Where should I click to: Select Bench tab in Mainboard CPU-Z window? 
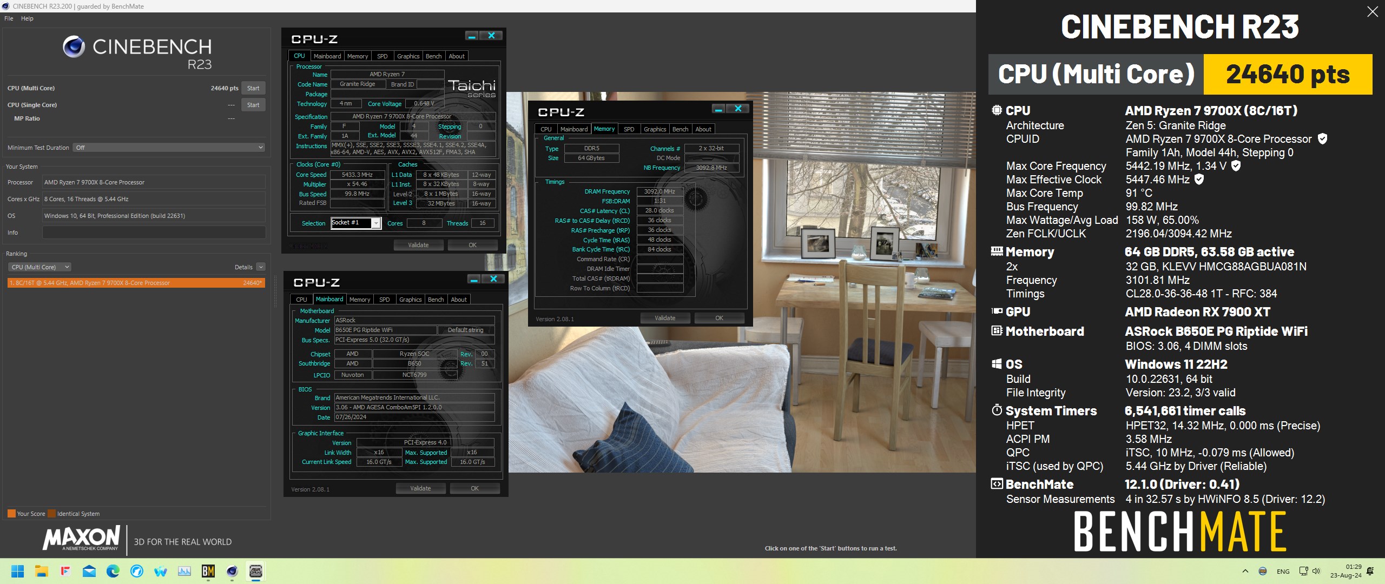pyautogui.click(x=436, y=300)
